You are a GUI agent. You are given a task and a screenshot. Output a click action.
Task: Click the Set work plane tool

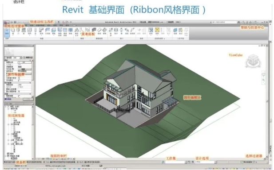175,31
